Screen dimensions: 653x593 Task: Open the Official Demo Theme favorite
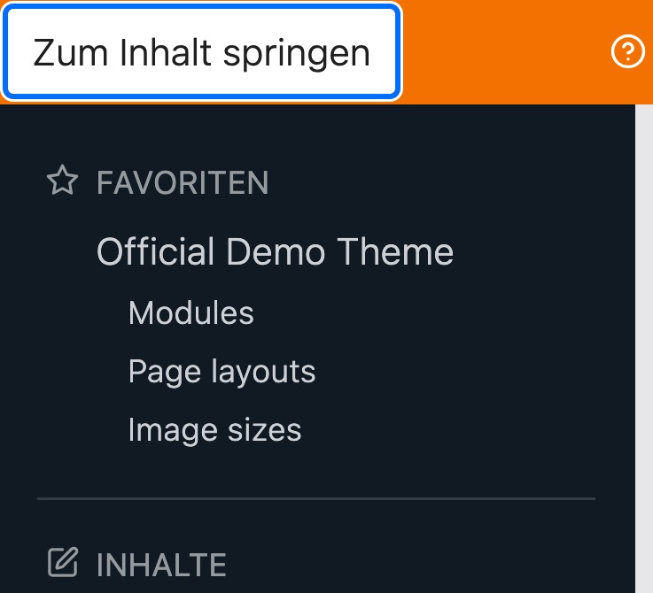point(275,252)
